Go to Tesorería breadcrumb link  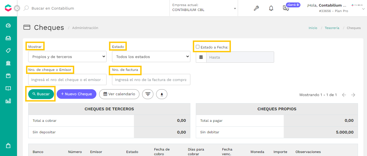[332, 28]
